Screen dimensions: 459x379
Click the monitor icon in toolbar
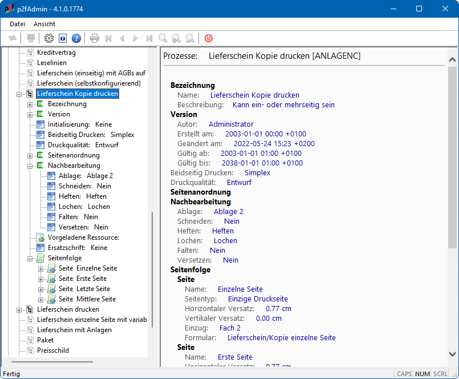coord(31,38)
